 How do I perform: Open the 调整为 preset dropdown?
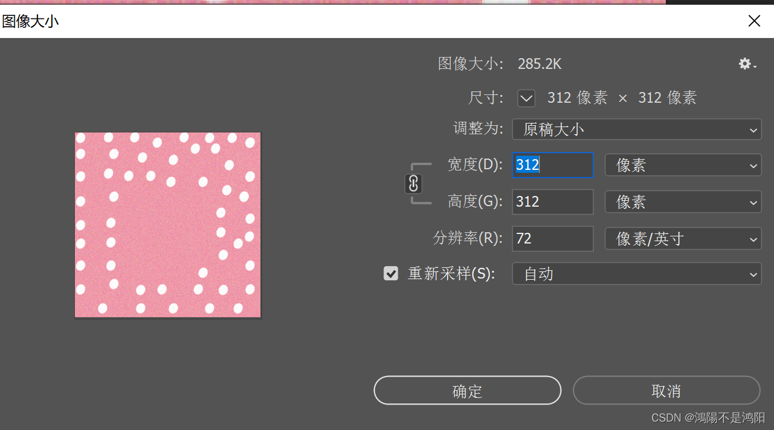point(636,129)
